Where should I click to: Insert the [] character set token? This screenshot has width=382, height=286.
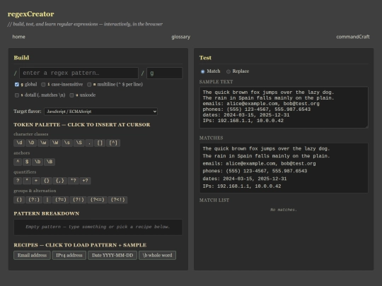(100, 143)
